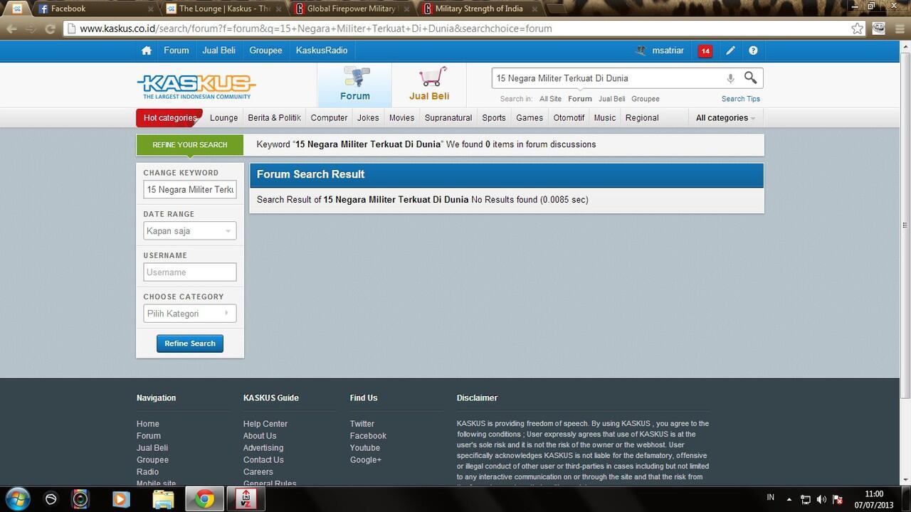Open file explorer folder in taskbar
Image resolution: width=911 pixels, height=512 pixels.
point(163,499)
